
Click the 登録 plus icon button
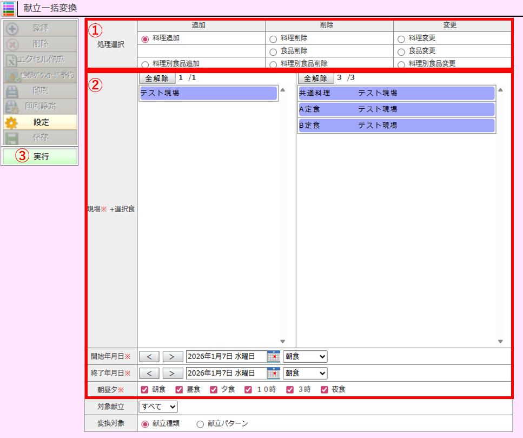coord(12,28)
